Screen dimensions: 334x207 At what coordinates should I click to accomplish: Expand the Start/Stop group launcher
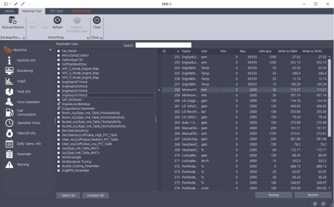(88, 38)
